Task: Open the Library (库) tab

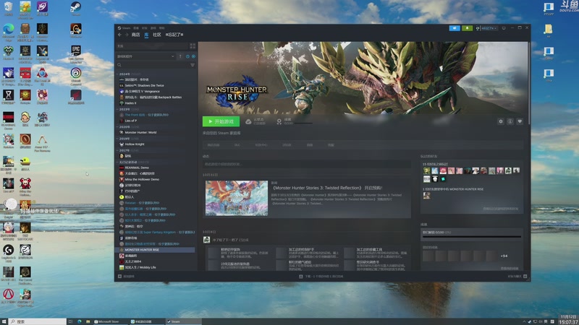Action: [x=146, y=35]
